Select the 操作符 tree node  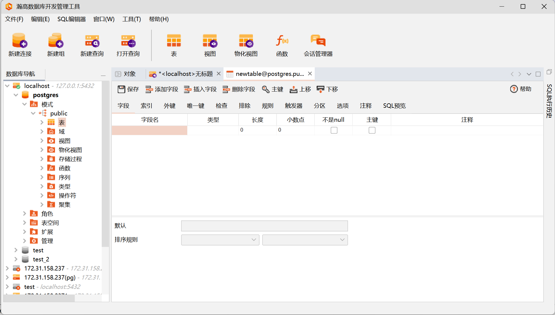click(67, 196)
